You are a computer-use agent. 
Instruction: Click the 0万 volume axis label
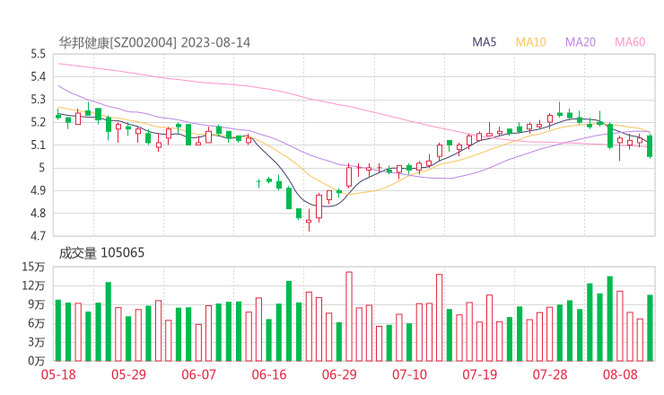click(x=37, y=361)
